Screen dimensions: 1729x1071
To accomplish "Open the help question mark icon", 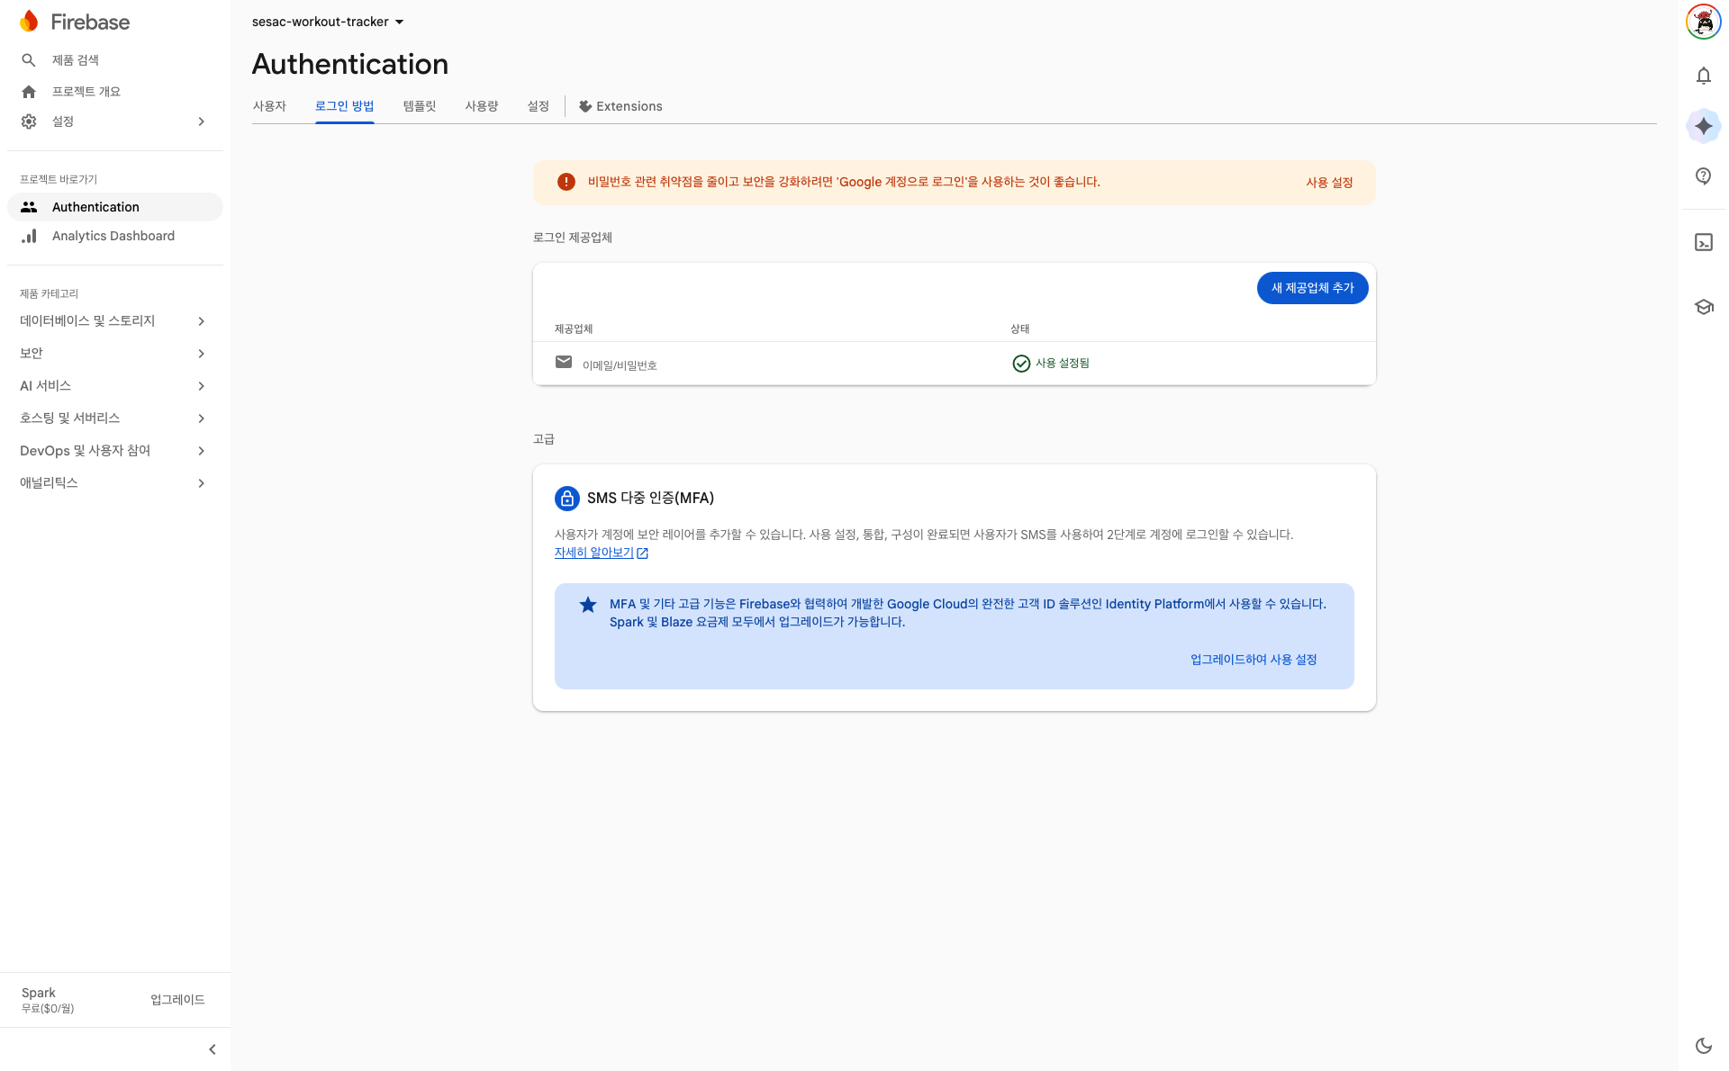I will (1703, 176).
